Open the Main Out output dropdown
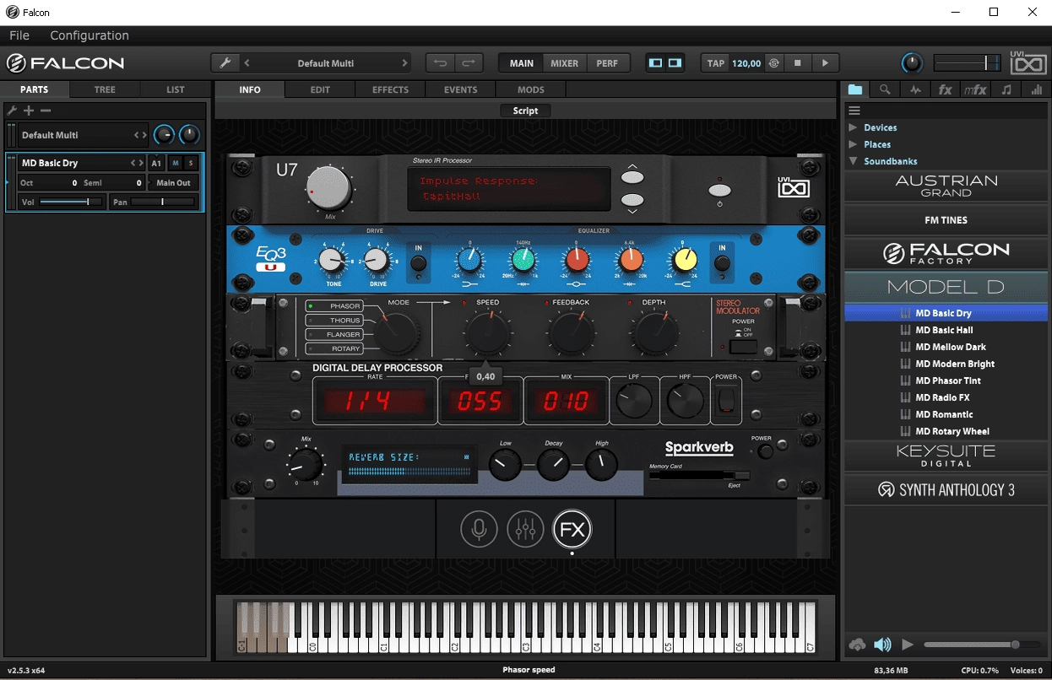1052x680 pixels. click(173, 182)
